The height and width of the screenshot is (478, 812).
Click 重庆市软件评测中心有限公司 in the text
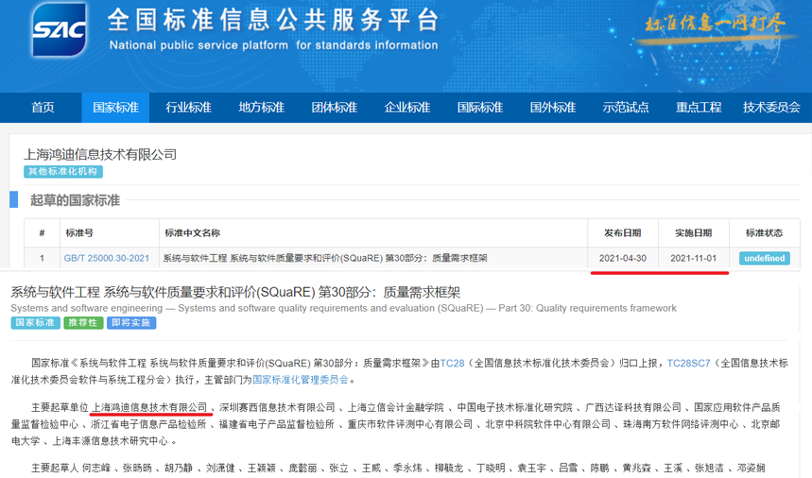click(410, 424)
